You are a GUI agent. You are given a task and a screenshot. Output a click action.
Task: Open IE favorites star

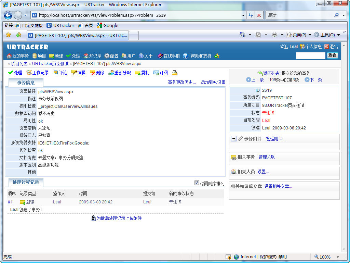[x=9, y=35]
